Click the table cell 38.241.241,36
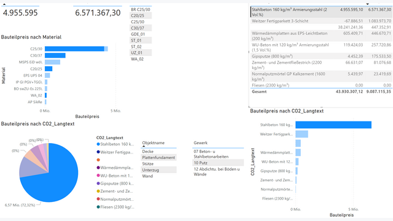Viewport: 393px width, 221px height. coord(350,27)
